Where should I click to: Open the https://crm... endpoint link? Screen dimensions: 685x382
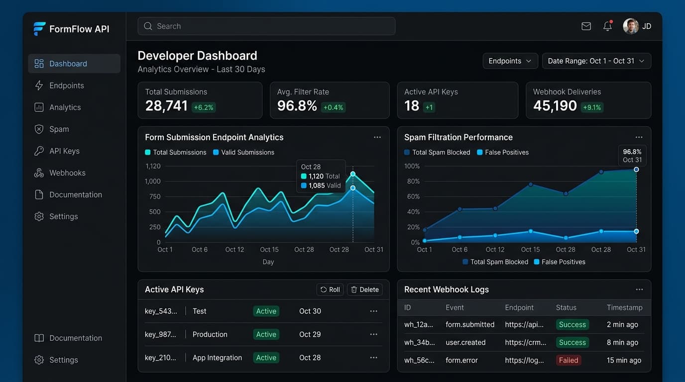point(526,343)
